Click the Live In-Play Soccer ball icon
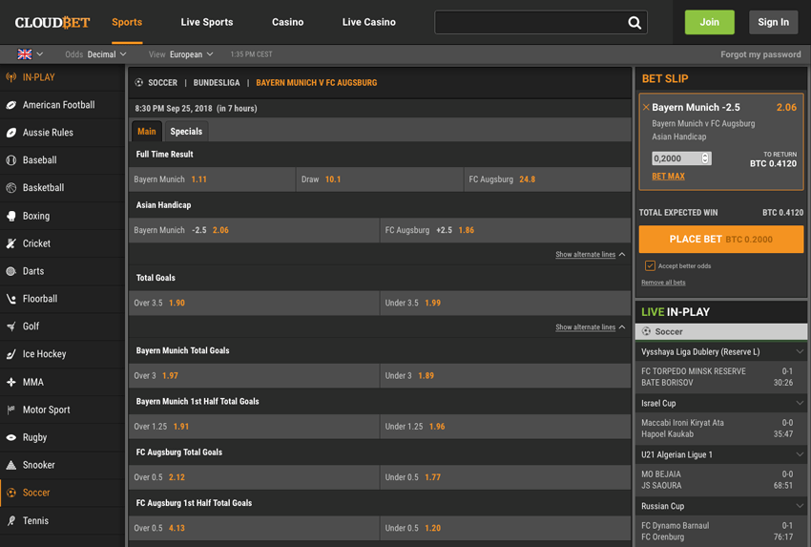Viewport: 811px width, 547px height. pyautogui.click(x=646, y=331)
